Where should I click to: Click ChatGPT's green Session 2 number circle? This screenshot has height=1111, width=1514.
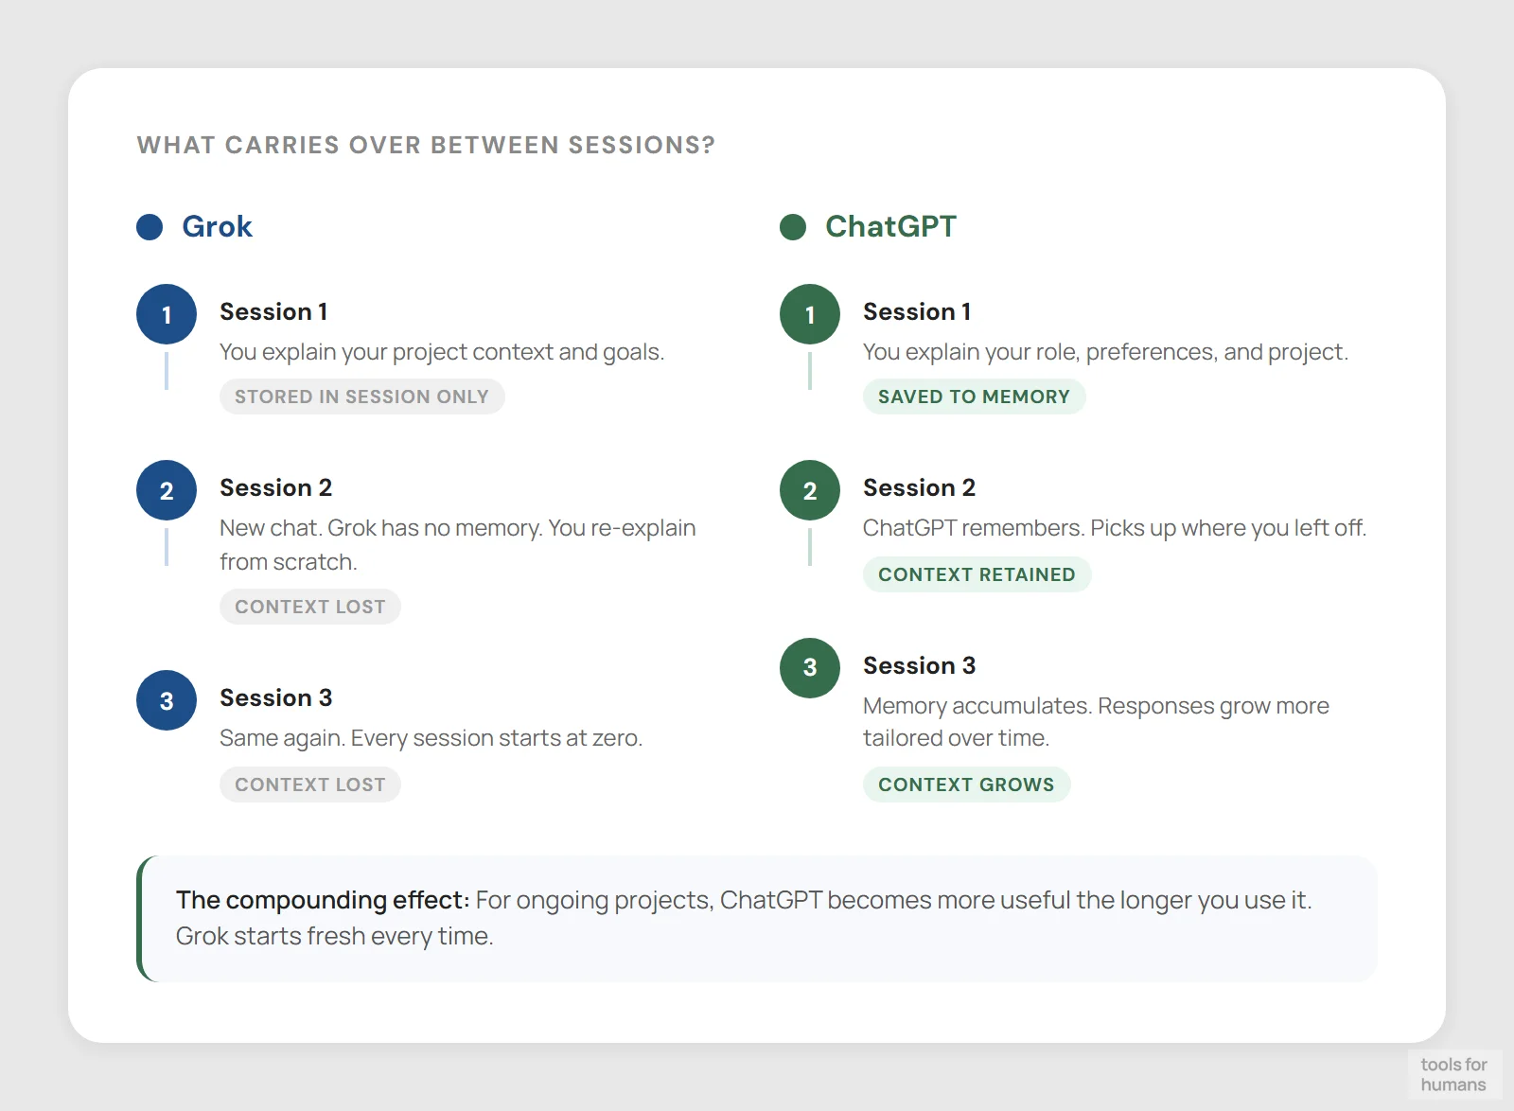point(810,490)
